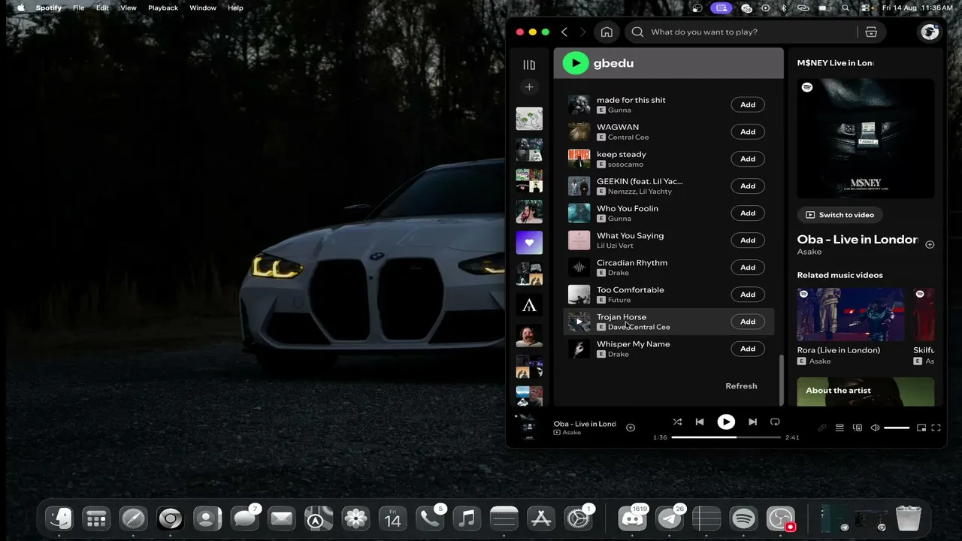Click the 'Related music videos' heading
Screen dimensions: 962x541
pyautogui.click(x=840, y=275)
